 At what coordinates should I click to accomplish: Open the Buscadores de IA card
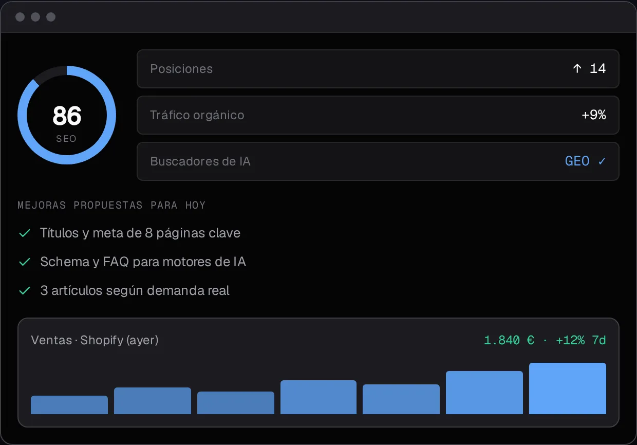point(378,161)
